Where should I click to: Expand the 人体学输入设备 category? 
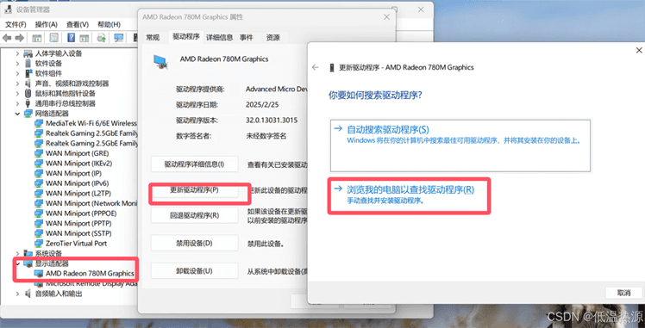coord(17,53)
